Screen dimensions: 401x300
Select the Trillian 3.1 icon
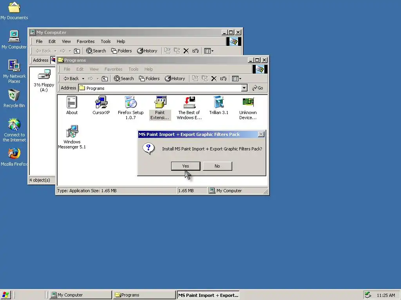[219, 105]
